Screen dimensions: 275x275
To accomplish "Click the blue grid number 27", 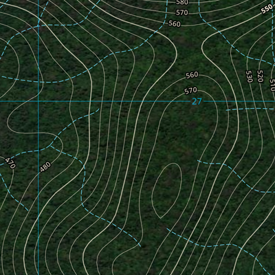I will point(197,102).
